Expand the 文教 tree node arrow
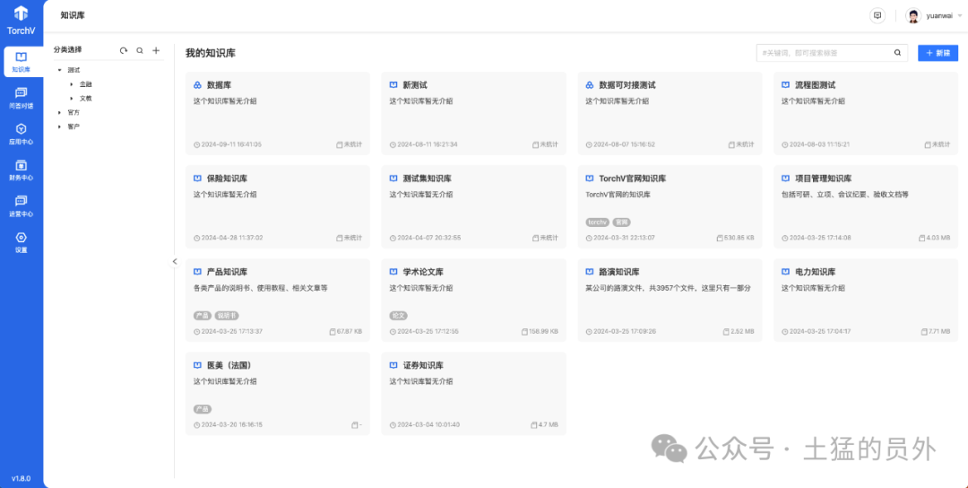This screenshot has height=488, width=968. pos(72,98)
